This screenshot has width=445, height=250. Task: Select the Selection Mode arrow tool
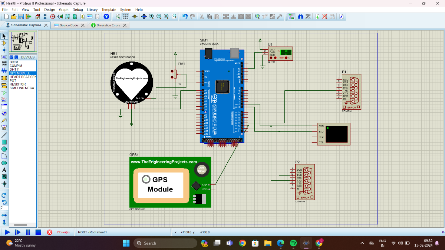4,36
